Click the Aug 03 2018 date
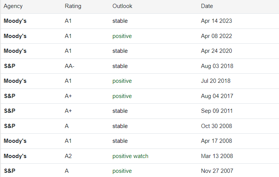This screenshot has height=177, width=279. coord(217,66)
